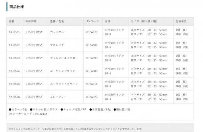Viewport: 203px width, 132px height.
Task: Click the ●キャップ材質／PP note
Action: 73,109
